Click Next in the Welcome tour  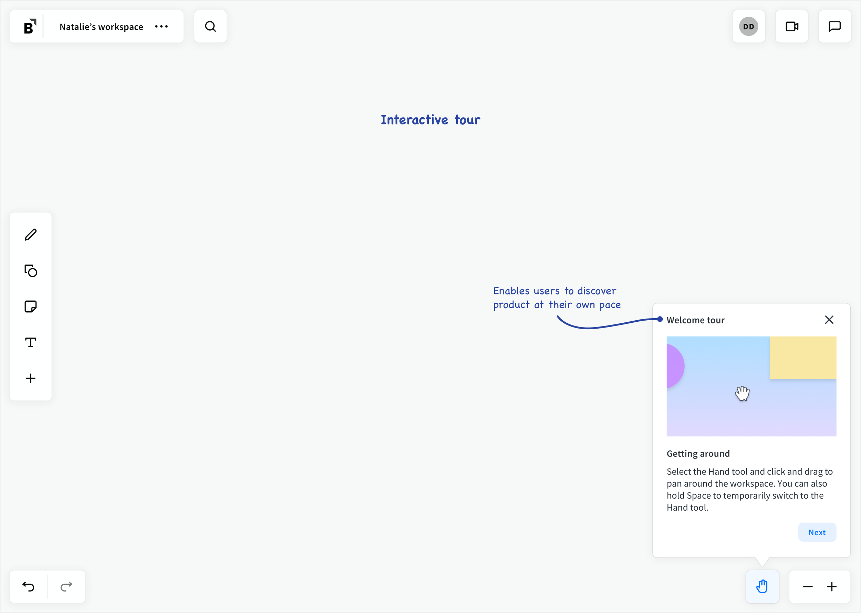tap(817, 532)
